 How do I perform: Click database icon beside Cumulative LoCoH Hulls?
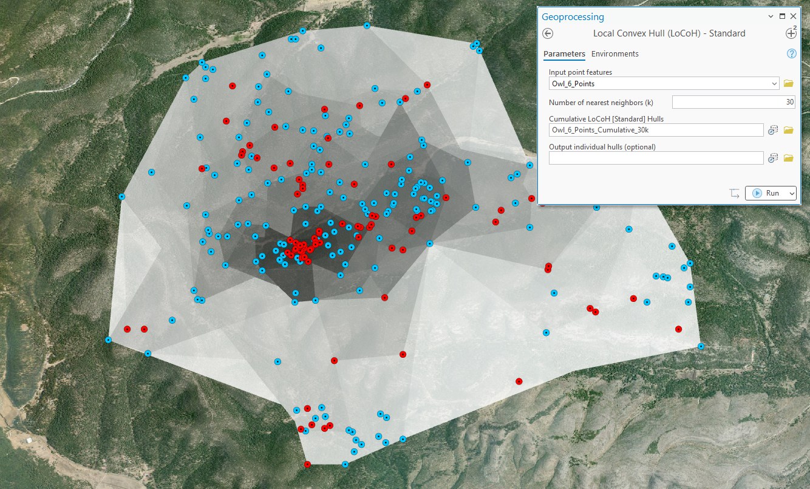coord(773,130)
